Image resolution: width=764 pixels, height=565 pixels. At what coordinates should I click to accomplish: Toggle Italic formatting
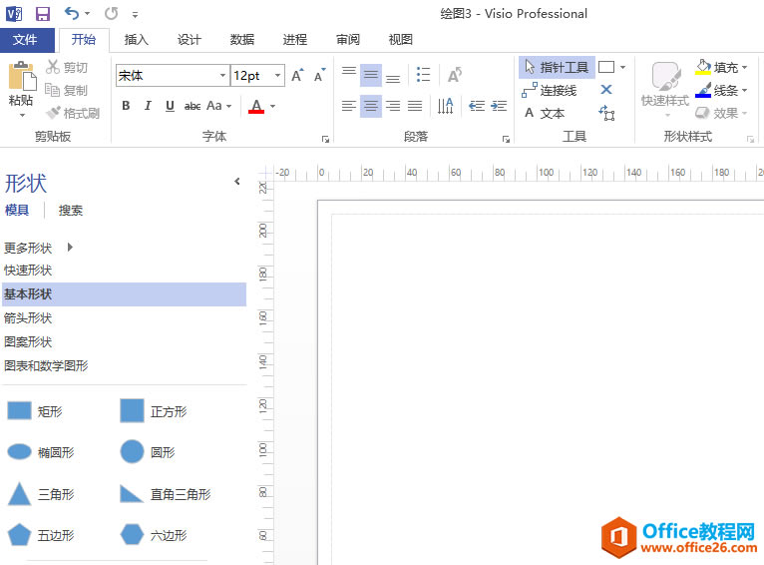click(x=148, y=106)
